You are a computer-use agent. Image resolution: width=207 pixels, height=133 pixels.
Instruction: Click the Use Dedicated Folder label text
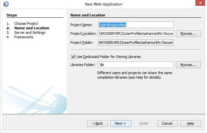click(x=108, y=57)
